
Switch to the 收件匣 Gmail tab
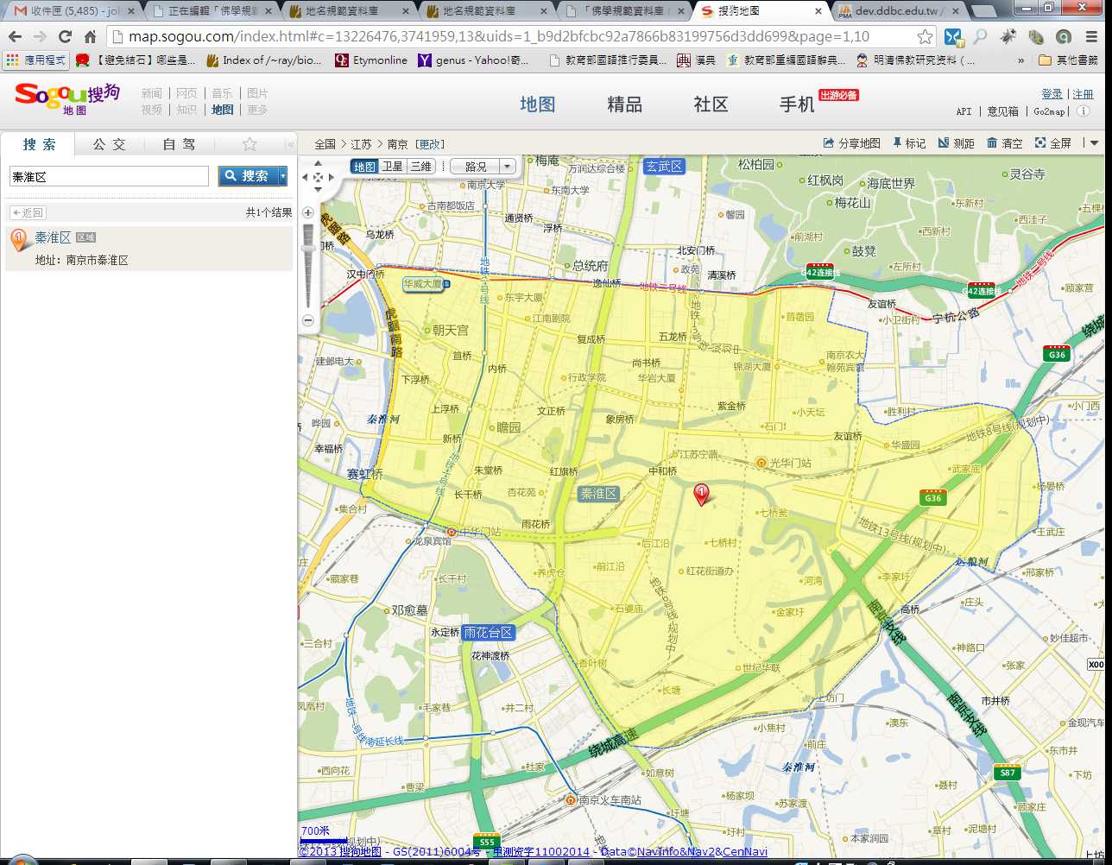point(69,11)
